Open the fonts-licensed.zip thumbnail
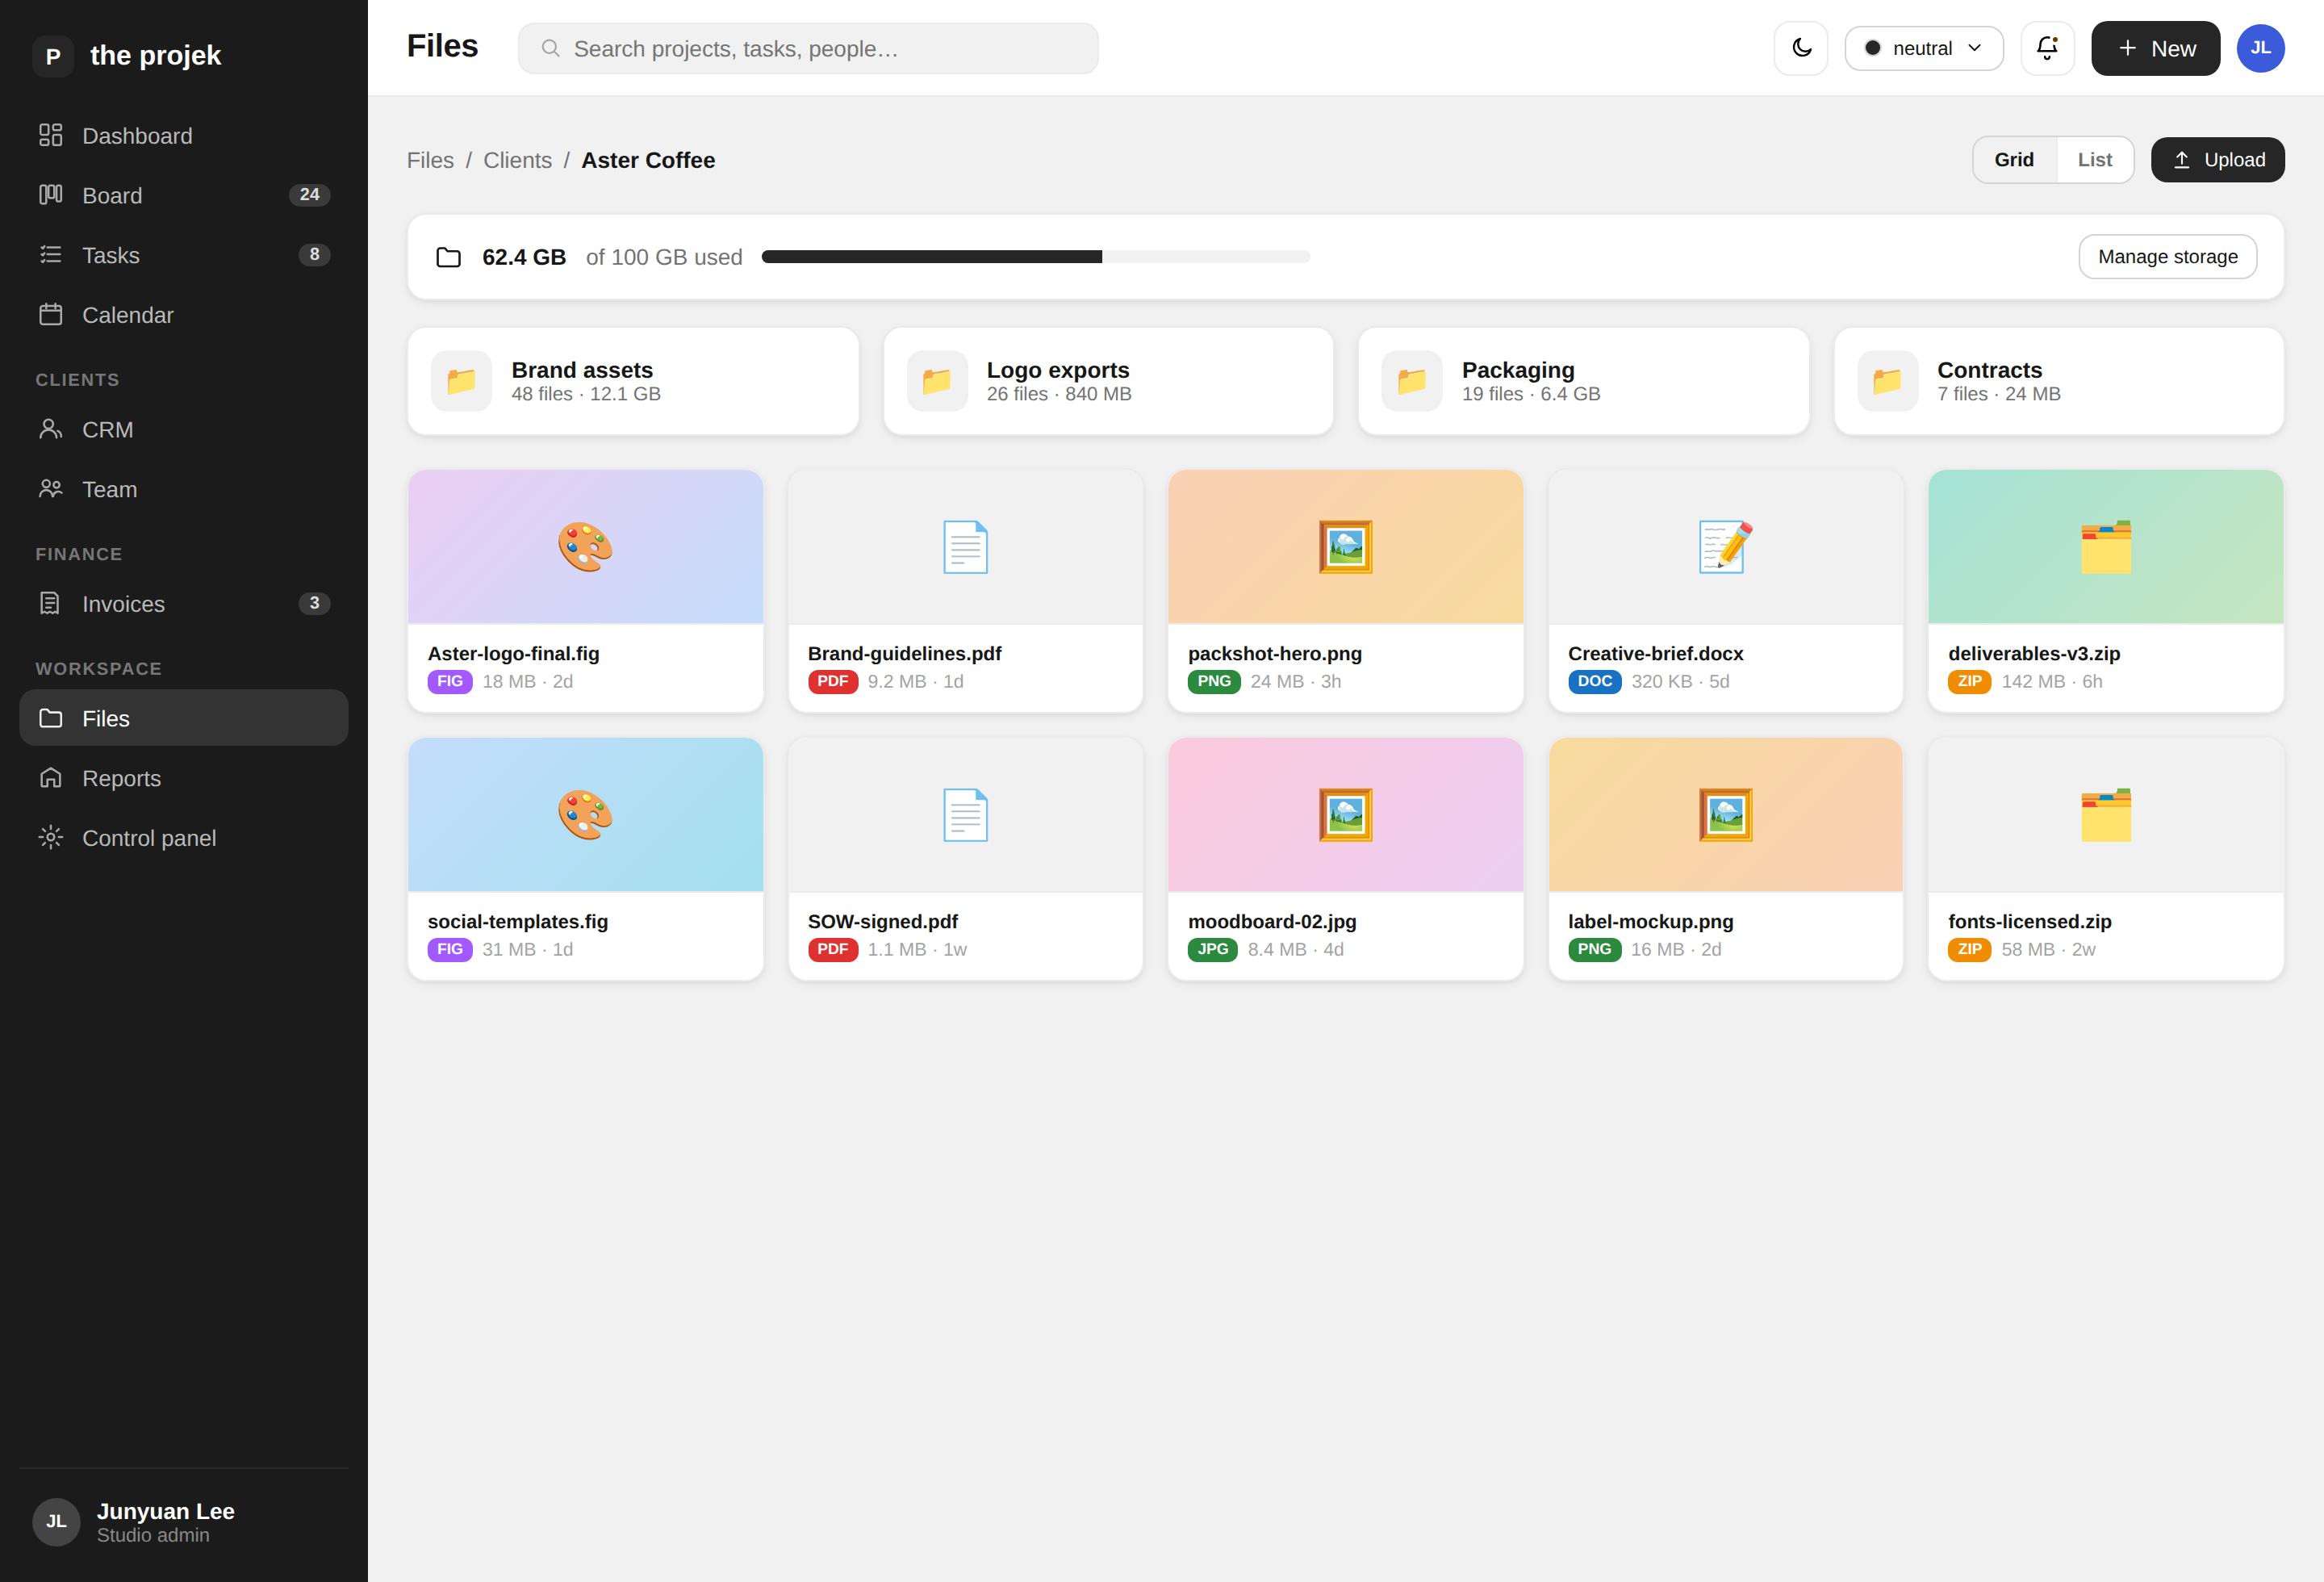This screenshot has height=1582, width=2324. [2106, 815]
